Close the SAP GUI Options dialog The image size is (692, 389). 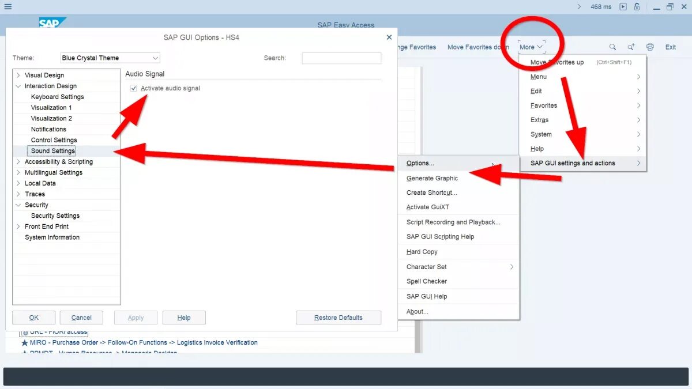(389, 37)
